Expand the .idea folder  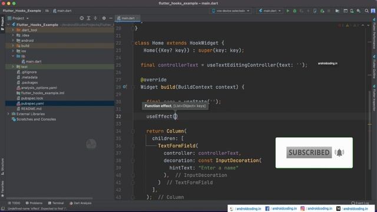(13, 35)
